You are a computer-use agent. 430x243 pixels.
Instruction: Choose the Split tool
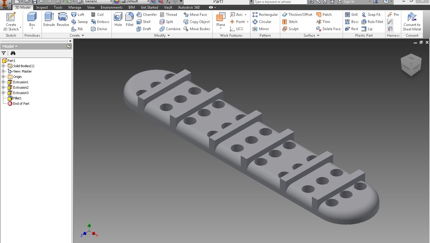[x=166, y=22]
